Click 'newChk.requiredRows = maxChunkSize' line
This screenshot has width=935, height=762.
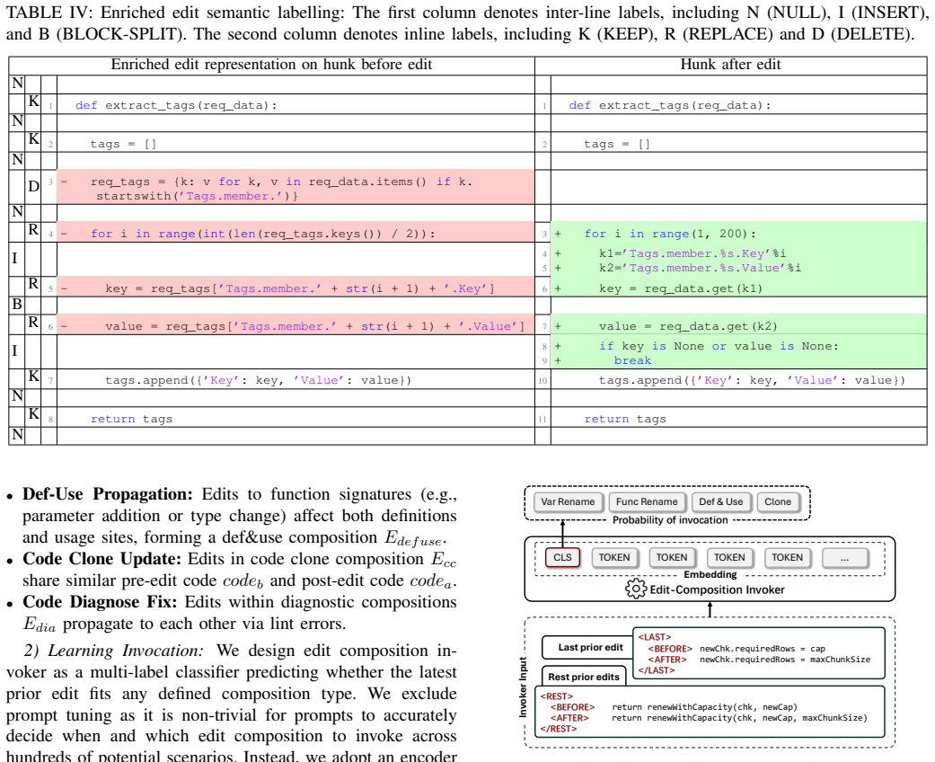[785, 660]
